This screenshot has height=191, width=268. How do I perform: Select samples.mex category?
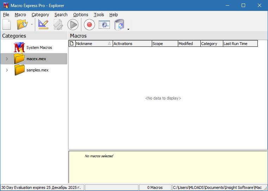[37, 70]
